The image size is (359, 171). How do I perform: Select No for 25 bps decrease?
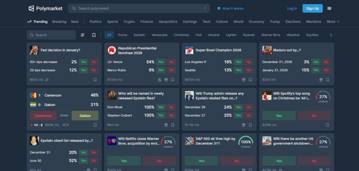tap(94, 70)
